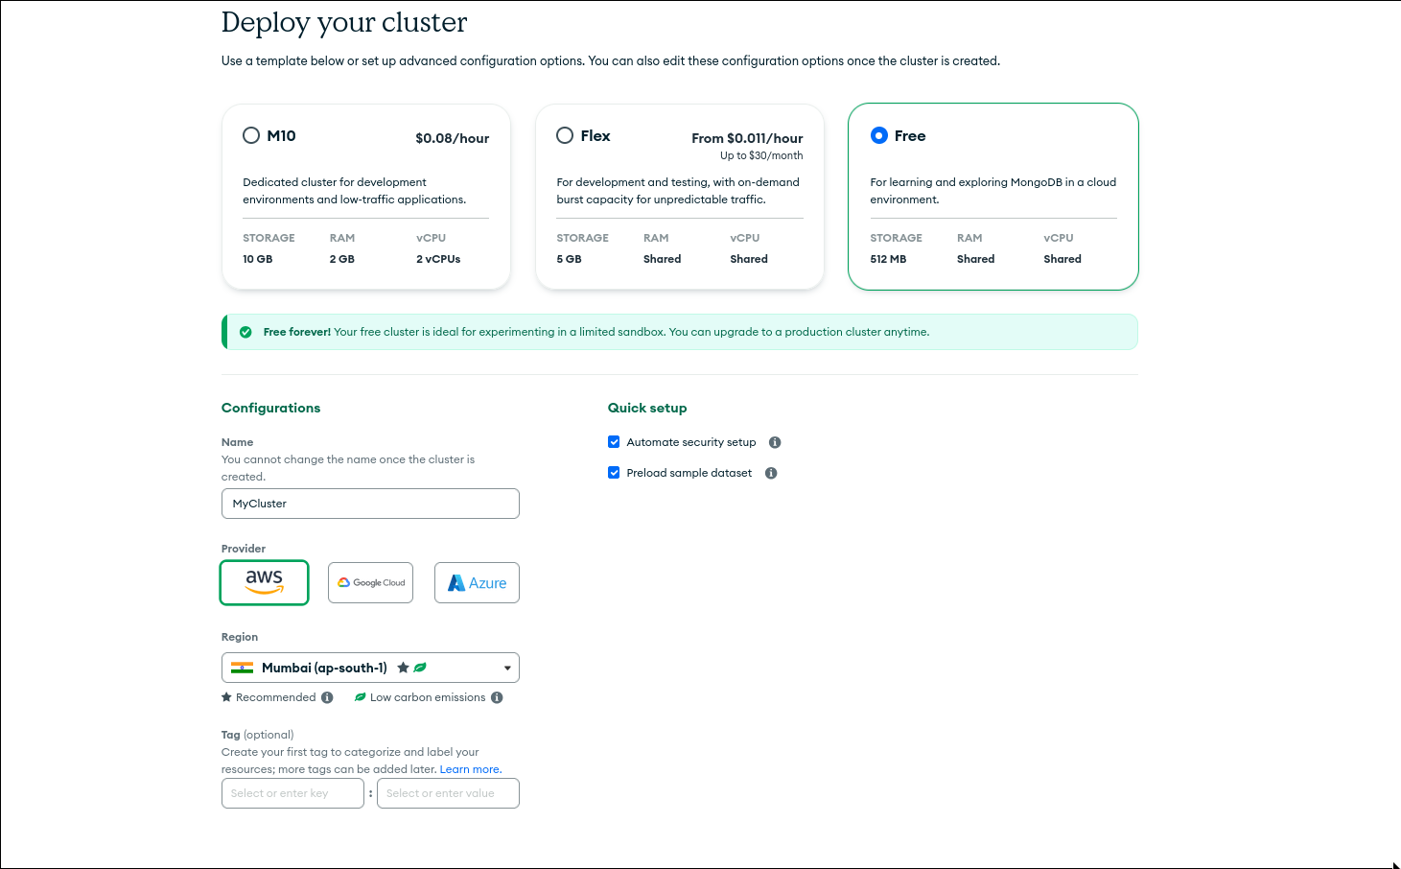Select the AWS provider logo
Viewport: 1401px width, 869px height.
pos(265,582)
